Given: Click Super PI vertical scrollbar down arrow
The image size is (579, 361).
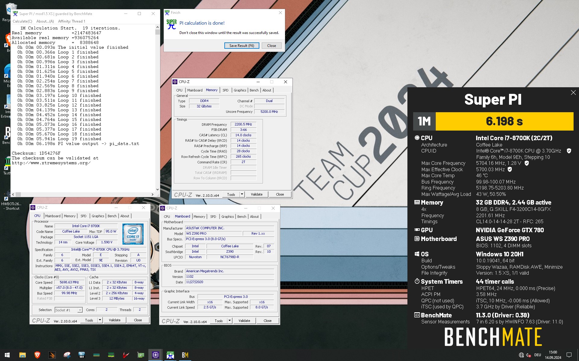Looking at the screenshot, I should [157, 190].
